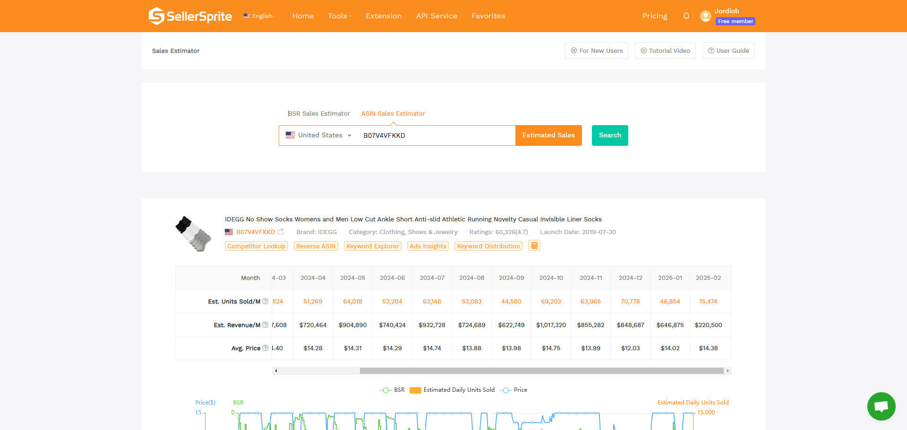Click the $1,017,320 revenue cell
Screen dimensions: 907x430
(551, 325)
